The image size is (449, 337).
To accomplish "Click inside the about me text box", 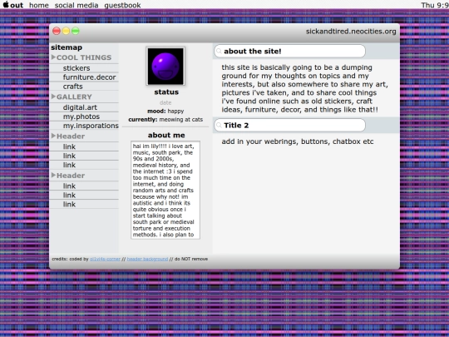I will (x=165, y=190).
